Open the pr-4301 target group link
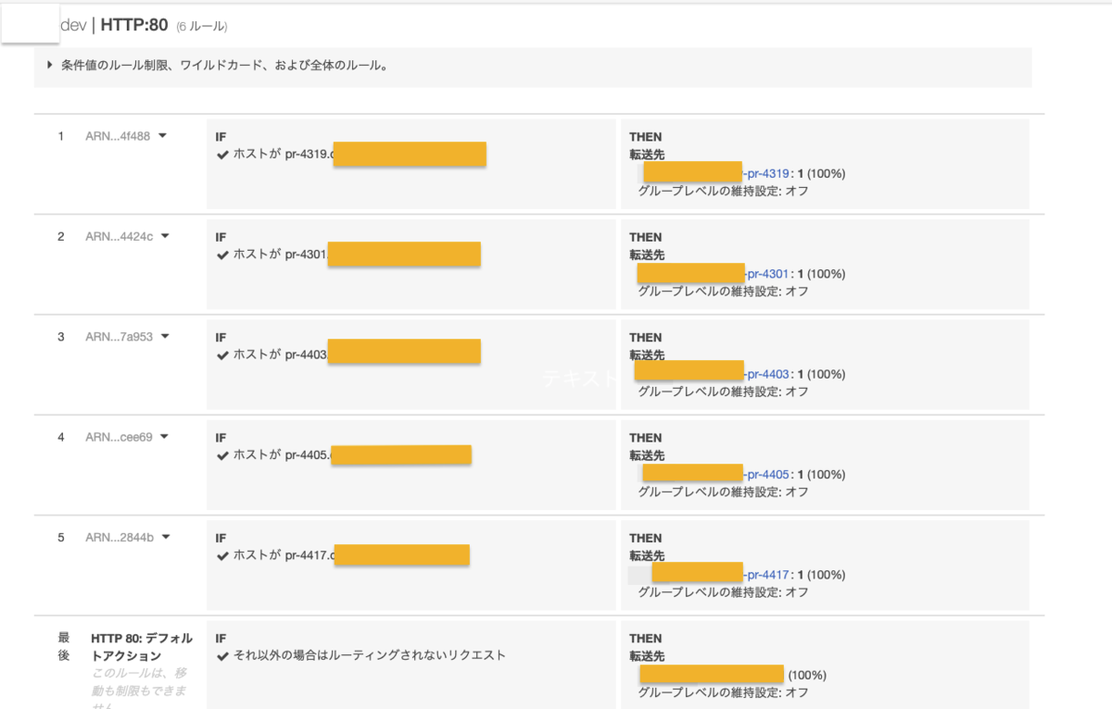This screenshot has width=1112, height=709. (x=765, y=274)
